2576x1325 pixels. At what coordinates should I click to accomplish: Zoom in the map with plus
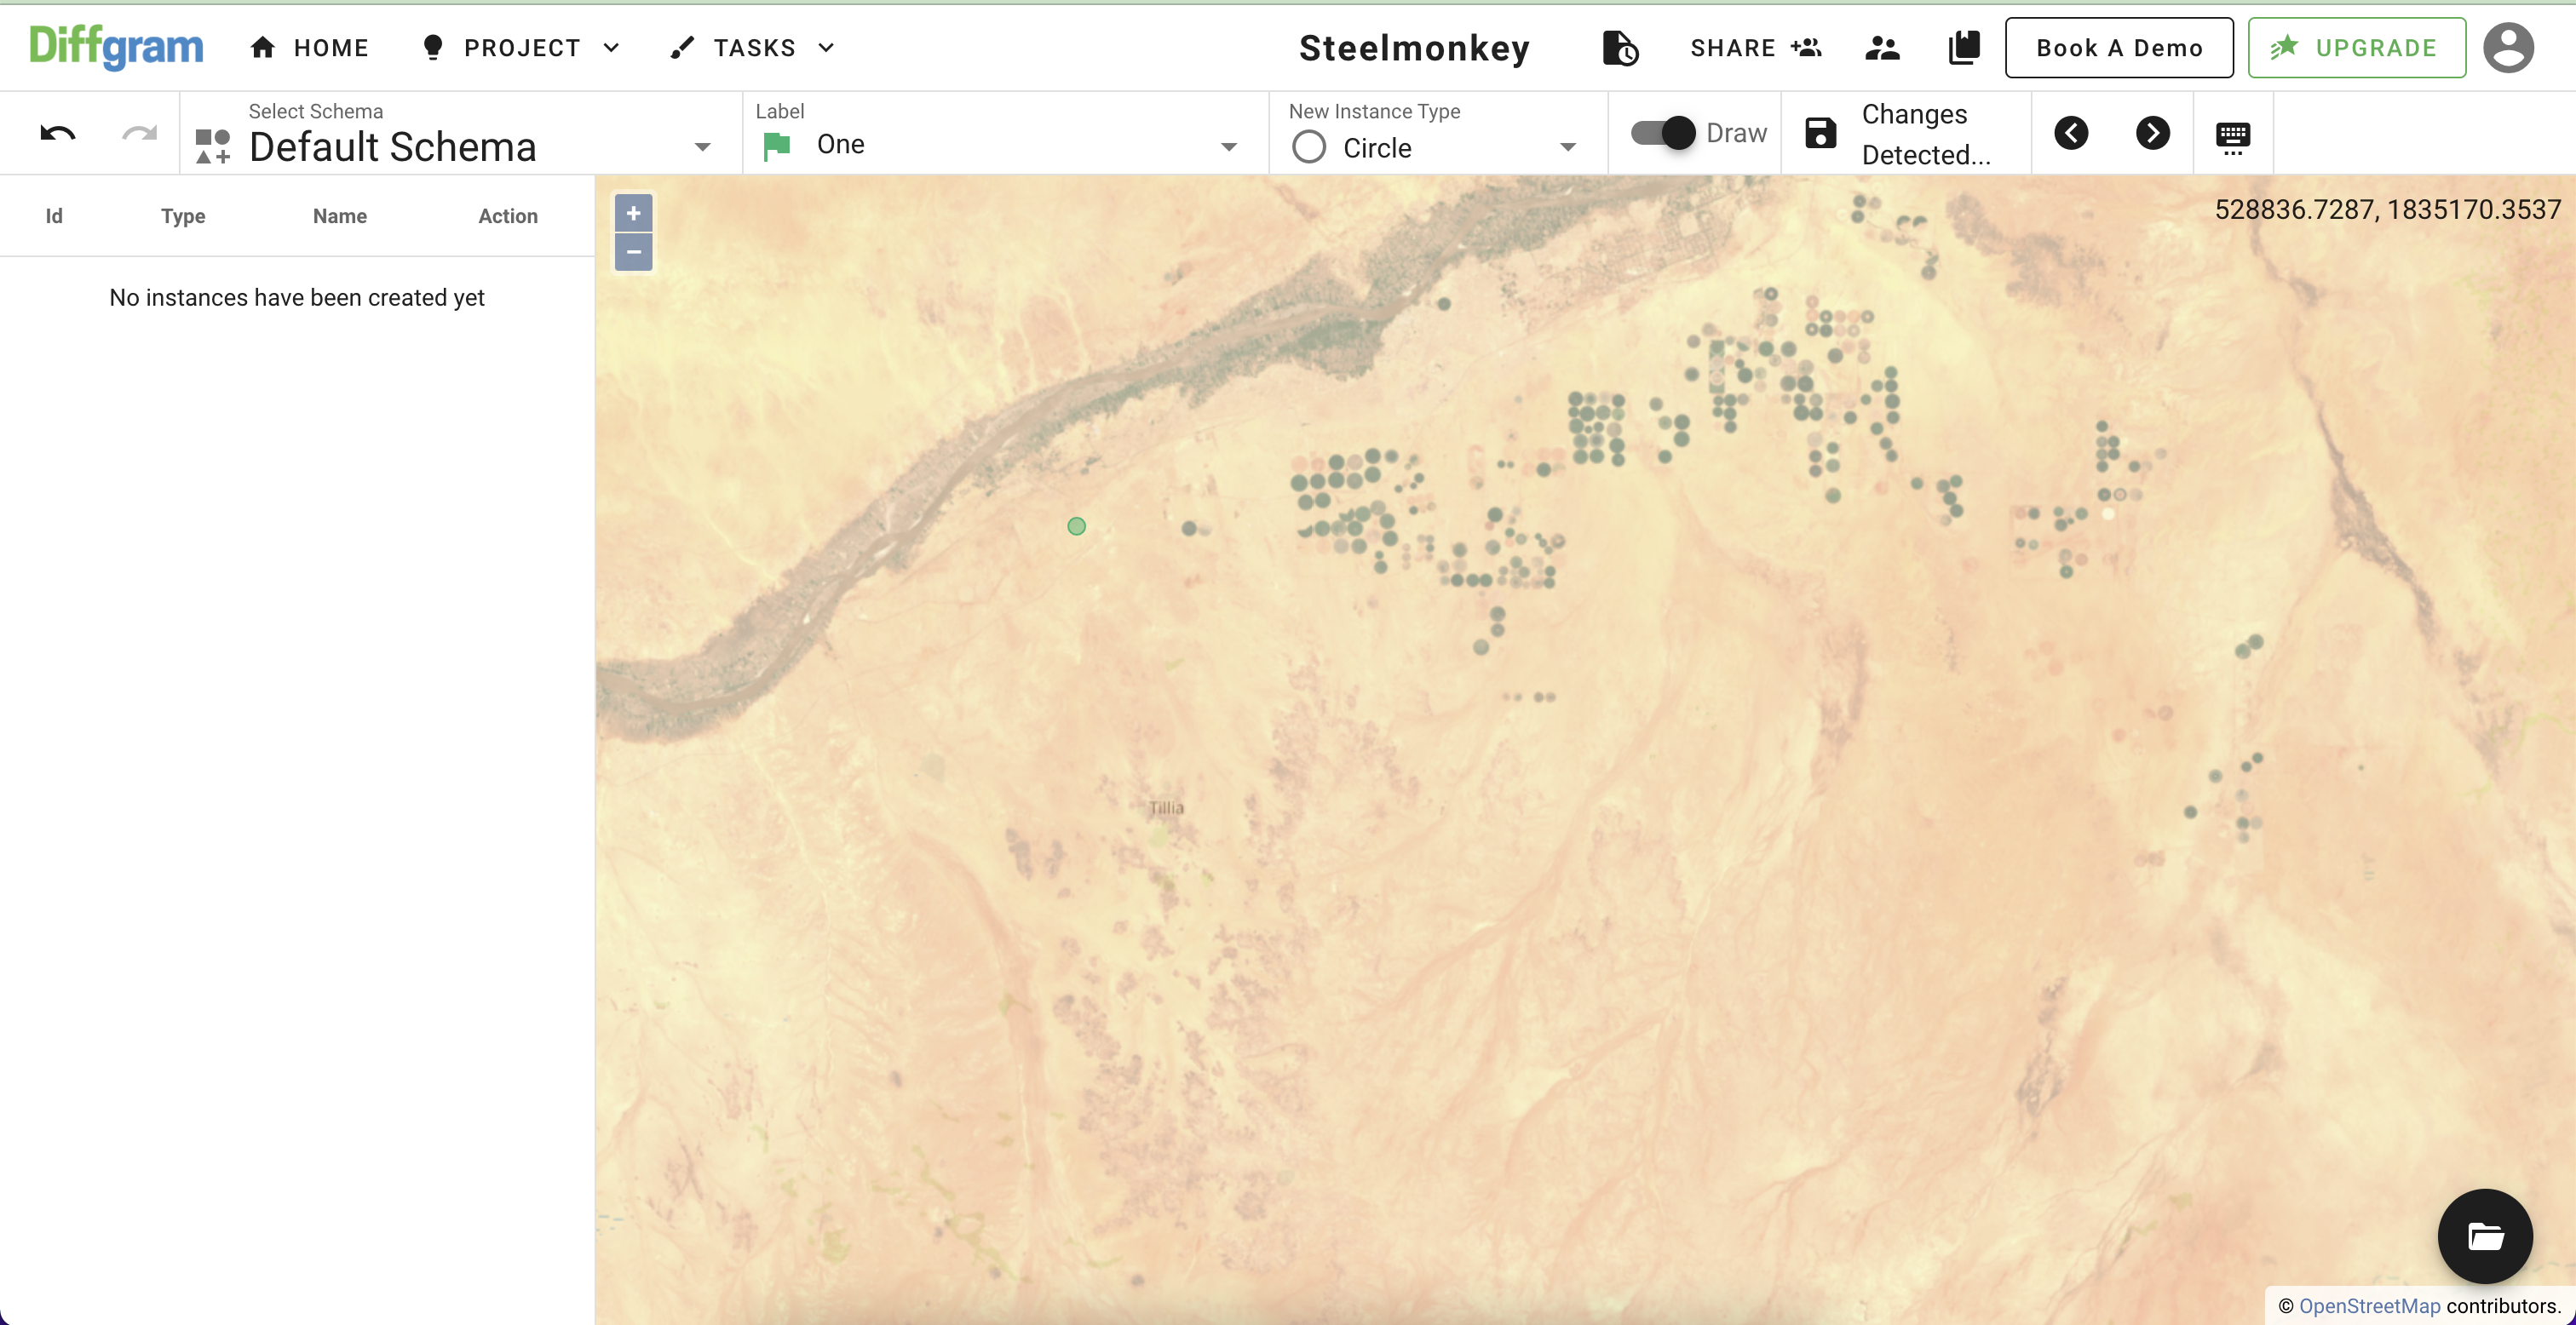click(633, 213)
